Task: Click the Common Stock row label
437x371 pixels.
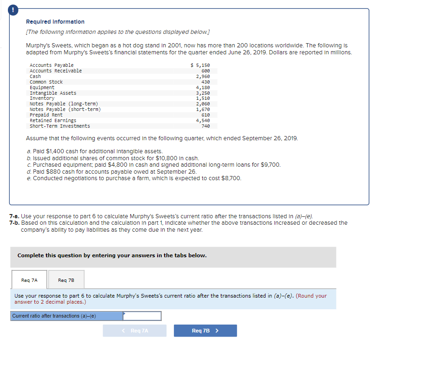Action: click(46, 82)
